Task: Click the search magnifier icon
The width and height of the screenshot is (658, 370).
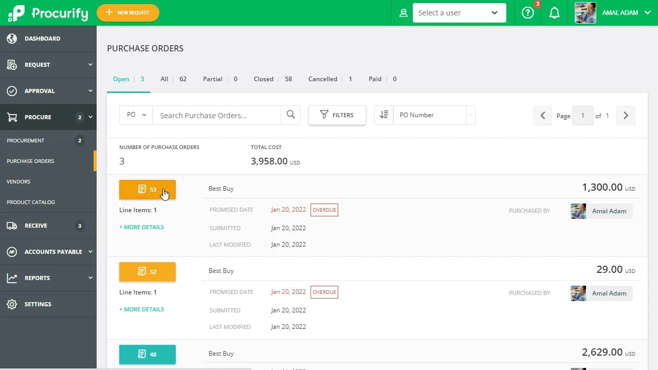Action: (290, 115)
